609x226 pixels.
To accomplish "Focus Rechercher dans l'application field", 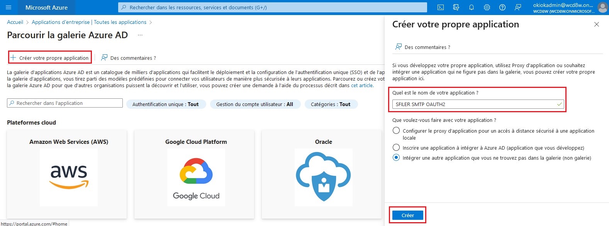I will pos(65,103).
